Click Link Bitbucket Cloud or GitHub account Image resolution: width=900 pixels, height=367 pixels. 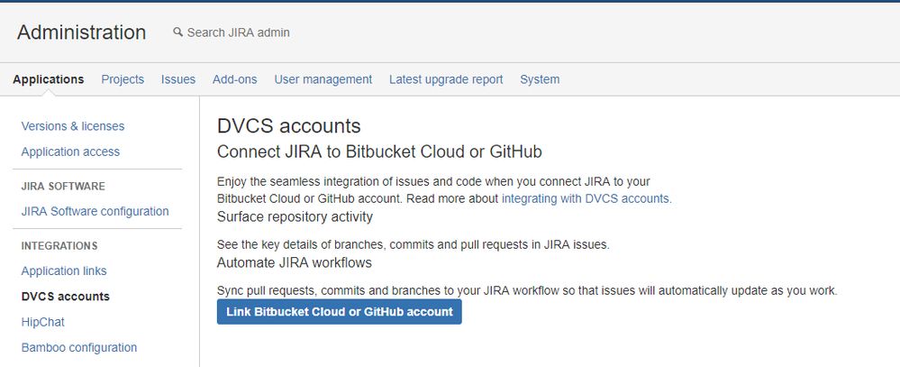coord(340,312)
